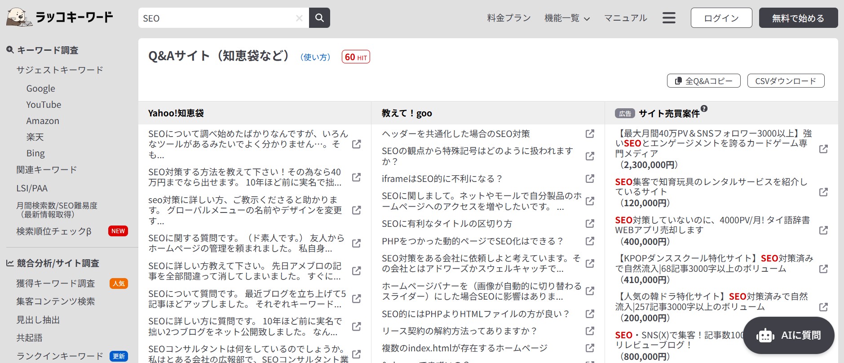Screen dimensions: 844x363
Task: Open 検索順位チェックβ in sidebar
Action: 54,231
